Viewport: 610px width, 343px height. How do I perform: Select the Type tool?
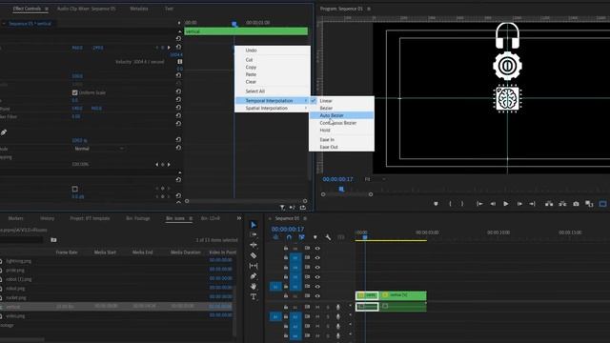point(254,296)
